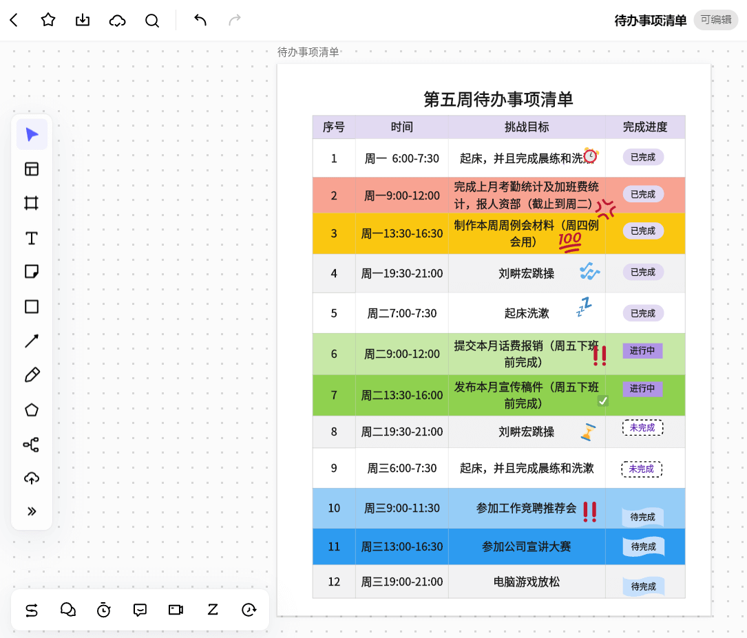Click the 已完成 tag in row 2
The width and height of the screenshot is (747, 638).
pos(643,194)
